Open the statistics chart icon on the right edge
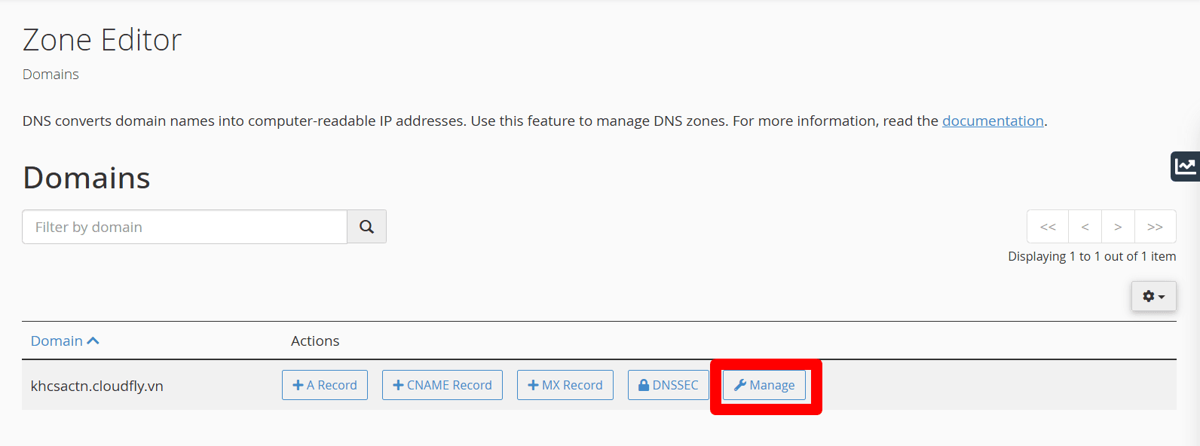This screenshot has width=1200, height=446. (1185, 166)
